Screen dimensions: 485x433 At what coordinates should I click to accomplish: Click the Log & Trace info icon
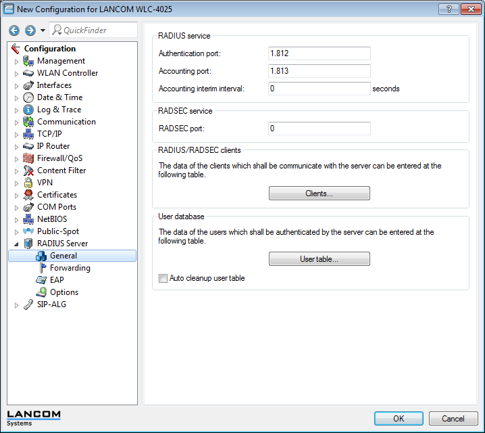pyautogui.click(x=28, y=110)
